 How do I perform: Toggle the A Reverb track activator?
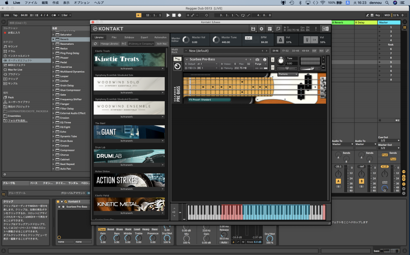(x=339, y=181)
